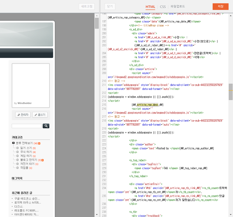Click line 208 div class="article"
Image resolution: width=233 pixels, height=217 pixels.
click(143, 69)
